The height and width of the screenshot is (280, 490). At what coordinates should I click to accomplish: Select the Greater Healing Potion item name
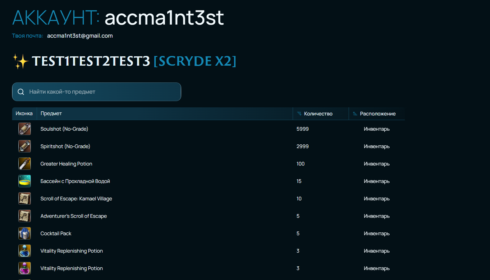[66, 164]
